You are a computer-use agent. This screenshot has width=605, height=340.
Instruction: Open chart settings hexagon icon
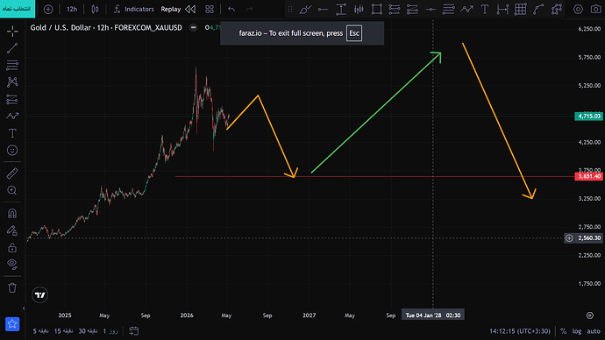[578, 10]
